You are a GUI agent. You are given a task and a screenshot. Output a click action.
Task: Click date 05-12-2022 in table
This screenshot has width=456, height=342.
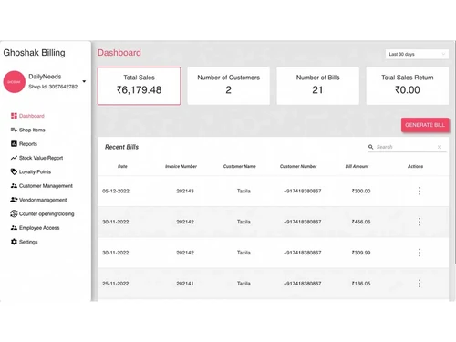[x=116, y=191]
